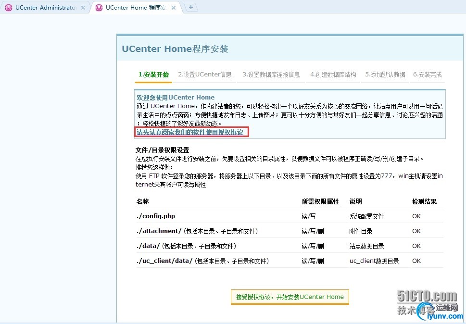Click the 欢迎您使用UCenter Home heading
This screenshot has width=466, height=324.
(176, 98)
